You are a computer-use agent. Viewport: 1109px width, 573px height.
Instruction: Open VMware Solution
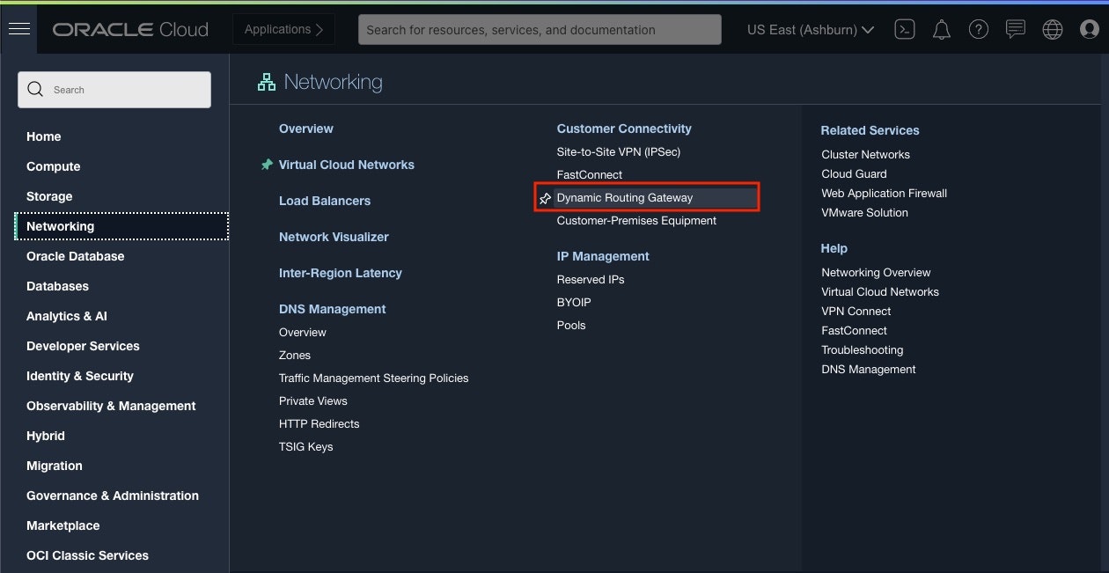tap(865, 212)
